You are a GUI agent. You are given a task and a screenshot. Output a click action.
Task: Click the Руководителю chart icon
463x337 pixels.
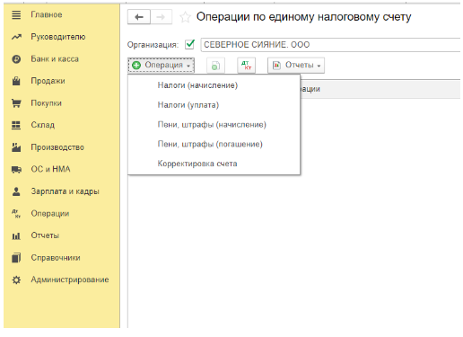pyautogui.click(x=16, y=37)
